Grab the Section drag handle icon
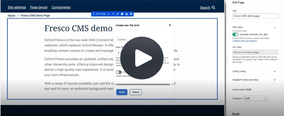The image size is (284, 116). point(94,14)
